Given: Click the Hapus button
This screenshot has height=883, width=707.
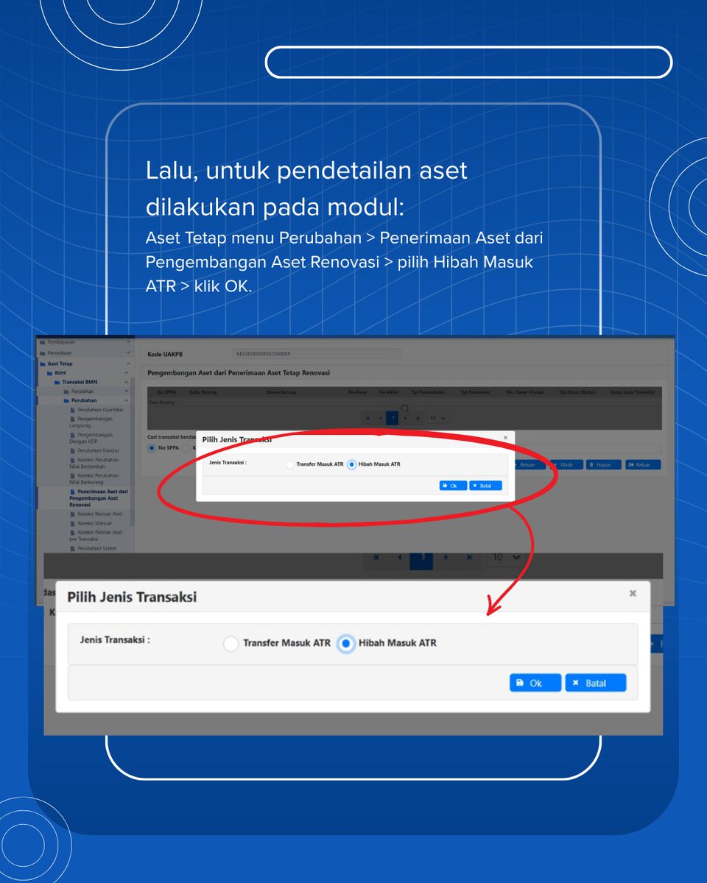Looking at the screenshot, I should pos(604,464).
